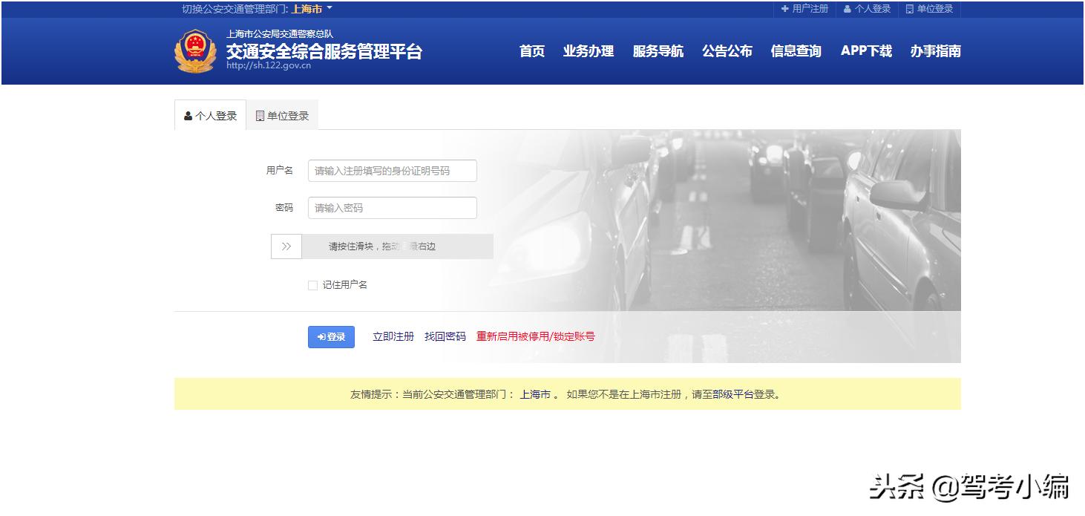Click 找回密码 link

(445, 336)
